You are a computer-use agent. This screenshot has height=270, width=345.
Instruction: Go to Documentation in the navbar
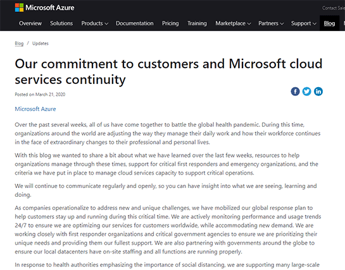pyautogui.click(x=135, y=23)
